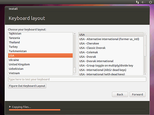Choose USA - Cherokee variant
This screenshot has width=154, height=115.
[111, 43]
